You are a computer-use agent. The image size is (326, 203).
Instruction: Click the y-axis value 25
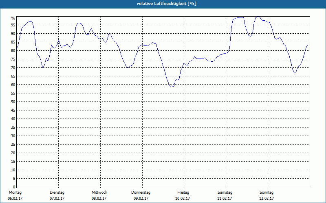coord(13,145)
